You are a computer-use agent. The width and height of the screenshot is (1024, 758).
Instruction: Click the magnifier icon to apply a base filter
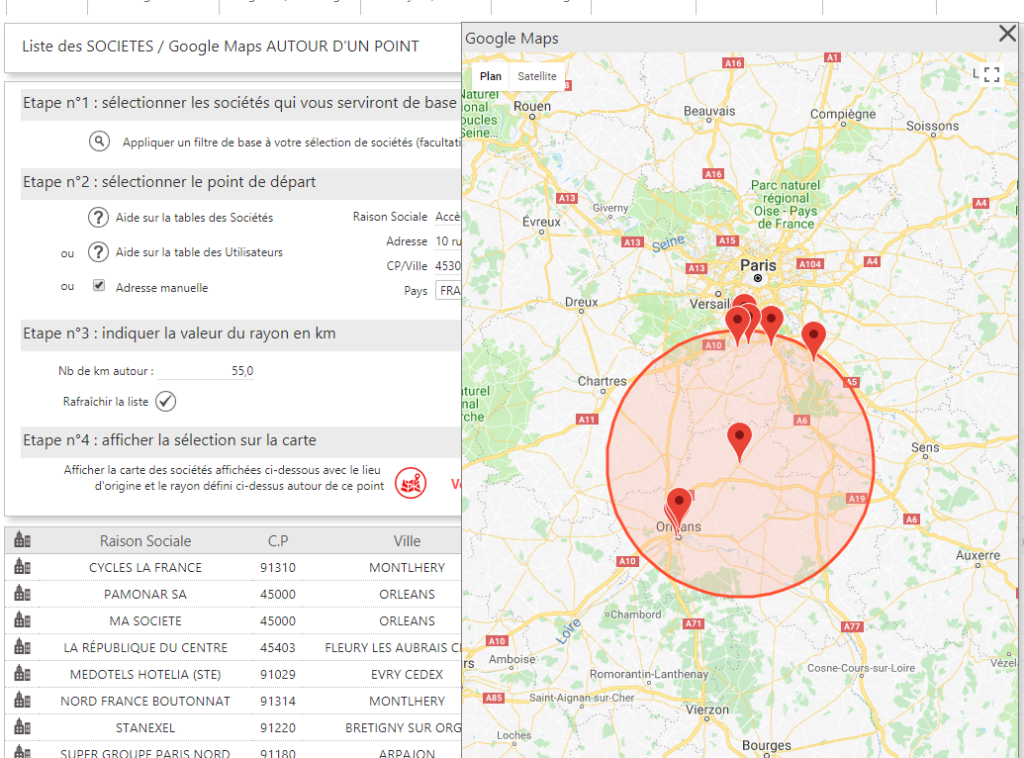coord(99,142)
